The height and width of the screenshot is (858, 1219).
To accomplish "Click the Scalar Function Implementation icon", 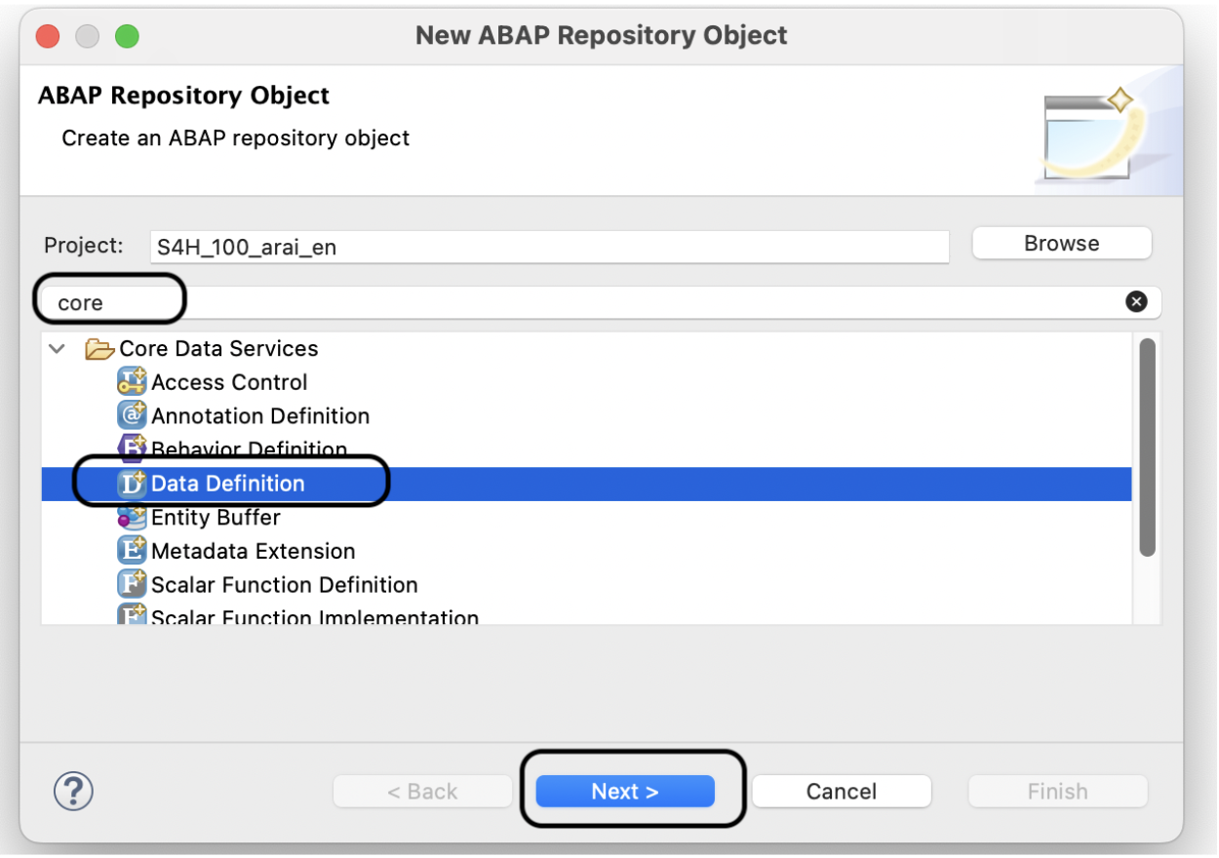I will tap(132, 616).
